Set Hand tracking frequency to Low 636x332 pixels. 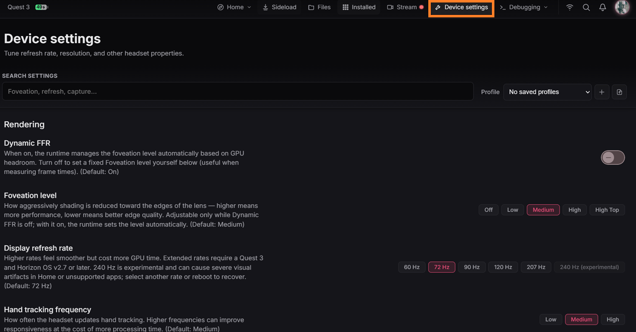pos(551,320)
